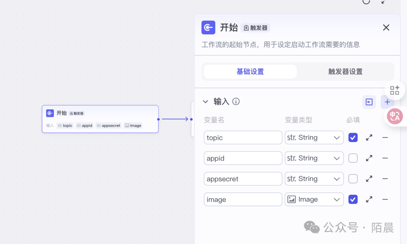This screenshot has height=244, width=407.
Task: Click the Start node icon on canvas
Action: [x=50, y=113]
